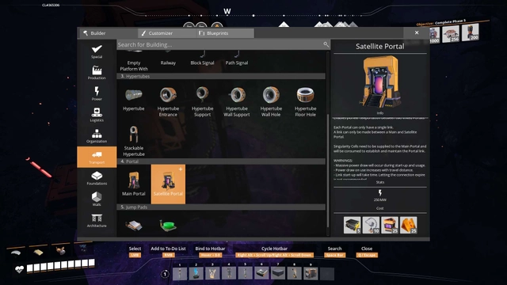
Task: Collapse the Portal section header
Action: [221, 161]
